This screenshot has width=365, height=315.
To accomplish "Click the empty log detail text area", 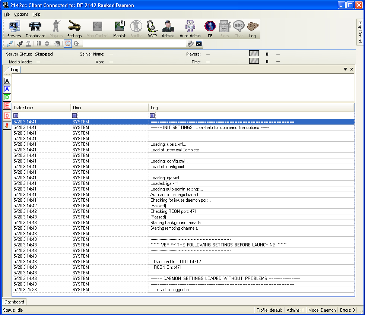I will tap(183, 87).
